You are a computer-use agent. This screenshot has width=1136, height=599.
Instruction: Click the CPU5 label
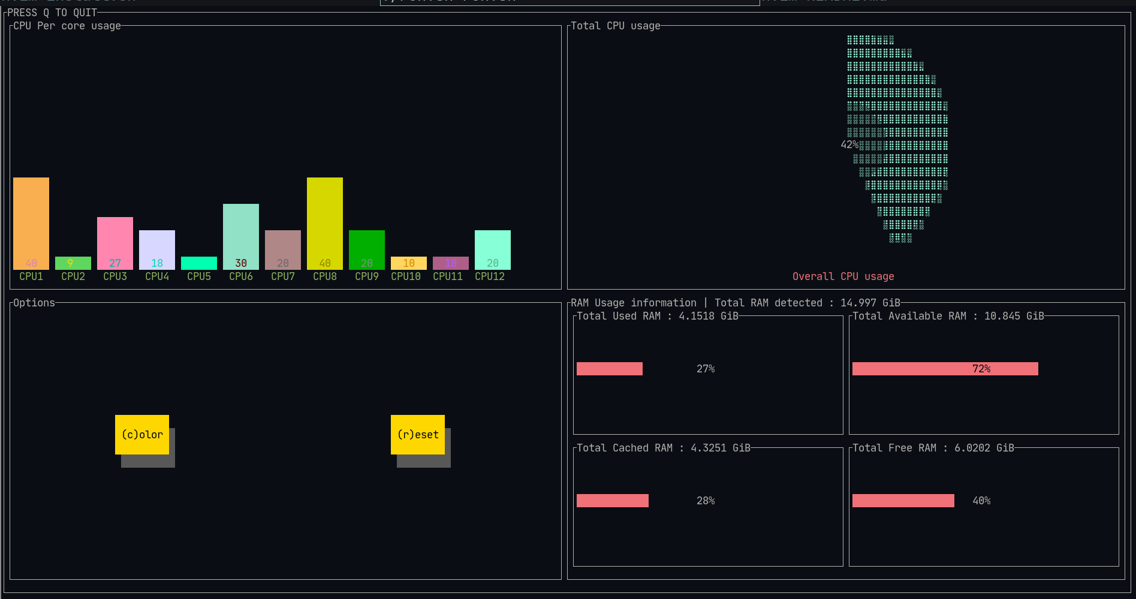tap(199, 276)
